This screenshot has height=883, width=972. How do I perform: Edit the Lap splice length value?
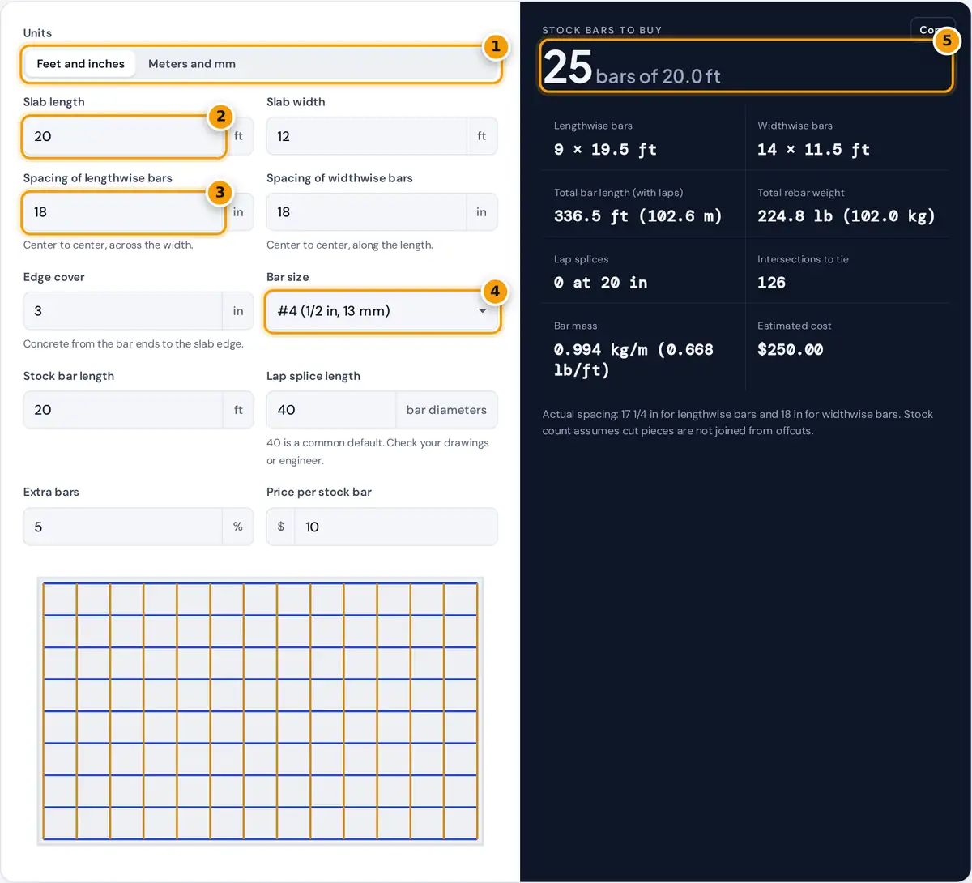coord(331,410)
